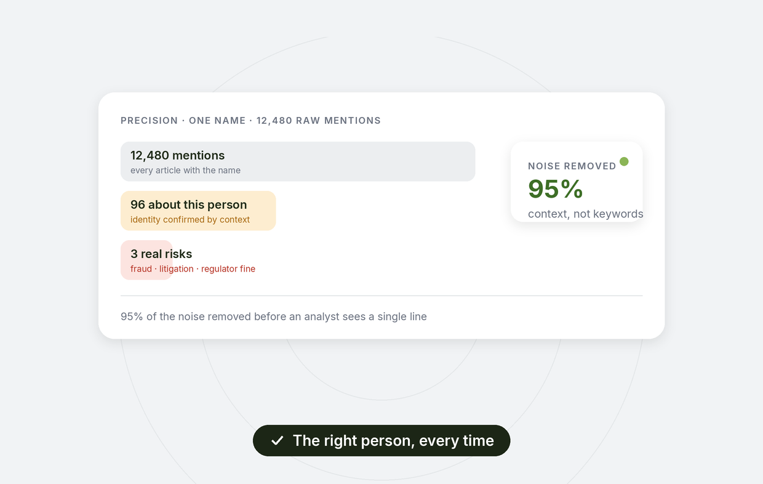The height and width of the screenshot is (484, 763).
Task: Click the '96 about this person' title
Action: click(x=188, y=205)
